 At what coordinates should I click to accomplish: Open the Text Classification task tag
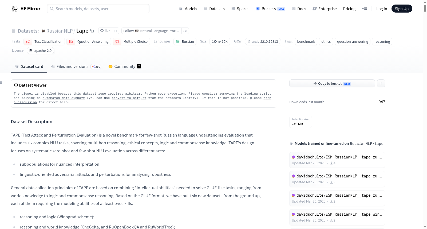(x=44, y=41)
